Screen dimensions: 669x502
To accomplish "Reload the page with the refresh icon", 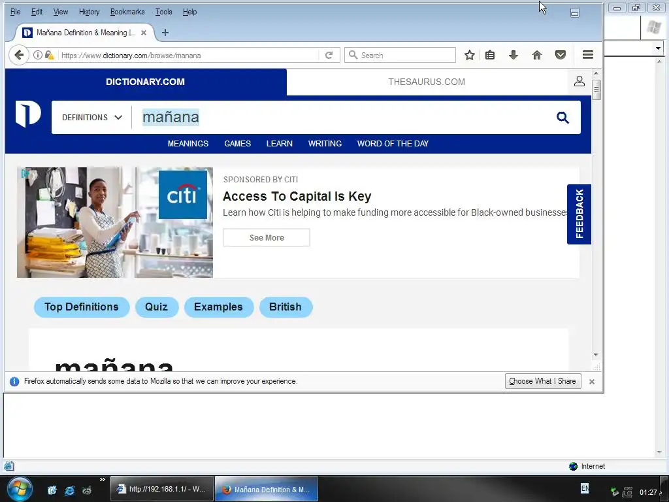I will [329, 55].
